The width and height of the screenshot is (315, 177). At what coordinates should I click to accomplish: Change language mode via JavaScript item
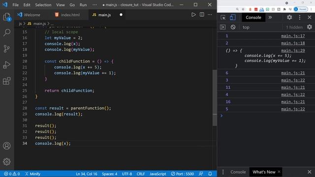(x=157, y=174)
